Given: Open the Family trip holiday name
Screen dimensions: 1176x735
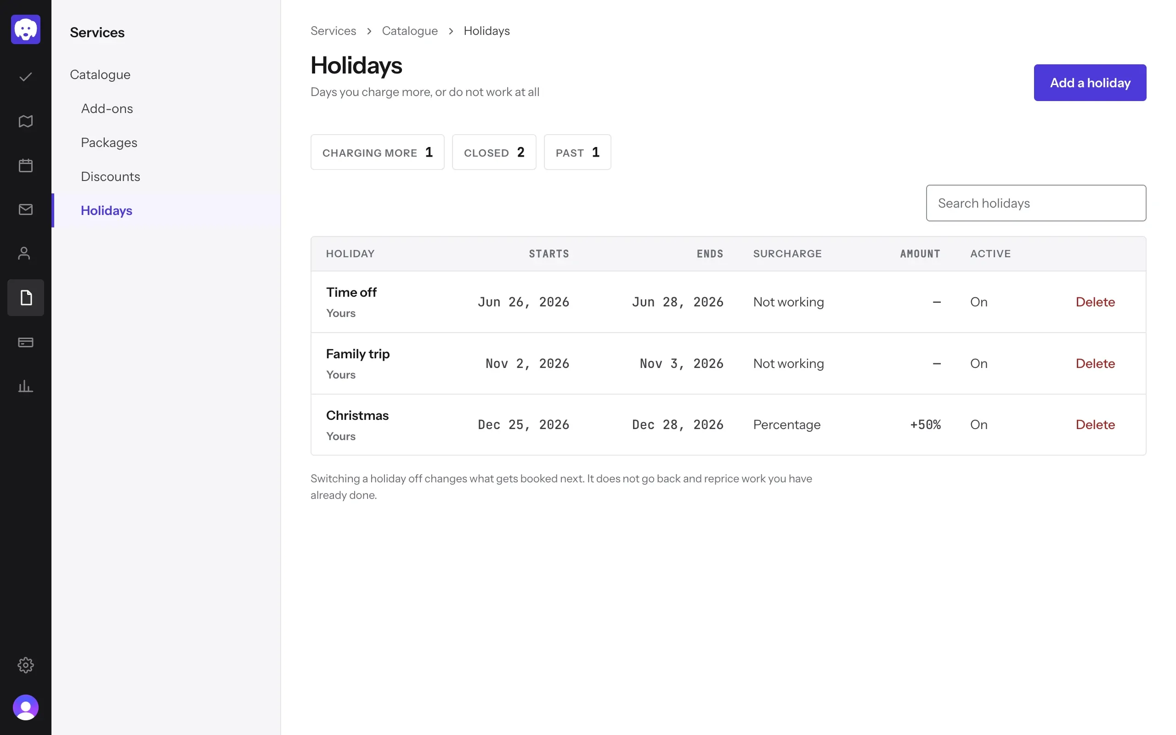Looking at the screenshot, I should [x=358, y=354].
